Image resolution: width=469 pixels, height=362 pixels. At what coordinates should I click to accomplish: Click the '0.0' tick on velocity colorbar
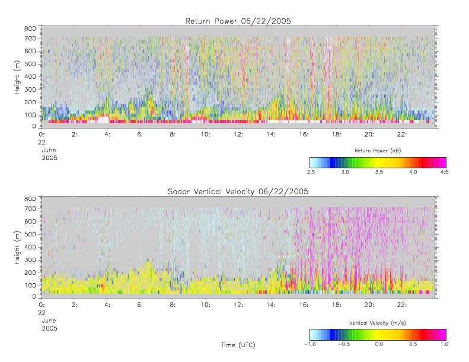click(x=379, y=344)
